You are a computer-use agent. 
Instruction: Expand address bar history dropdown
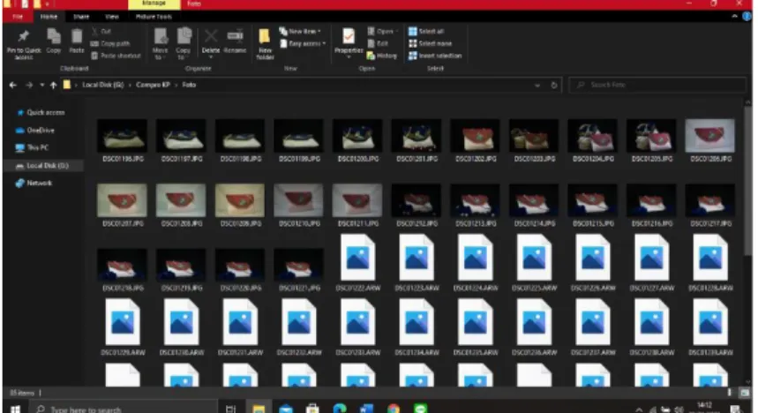click(x=537, y=85)
